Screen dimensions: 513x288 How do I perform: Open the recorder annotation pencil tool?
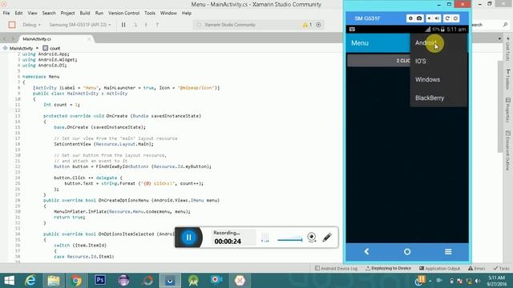327,237
